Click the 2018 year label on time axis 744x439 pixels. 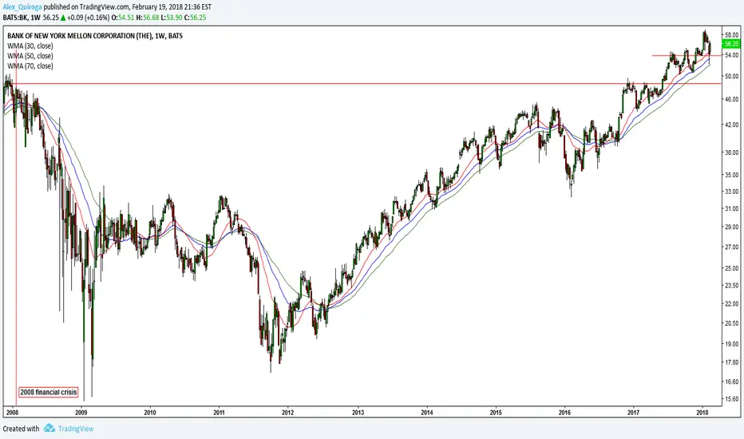pos(702,413)
